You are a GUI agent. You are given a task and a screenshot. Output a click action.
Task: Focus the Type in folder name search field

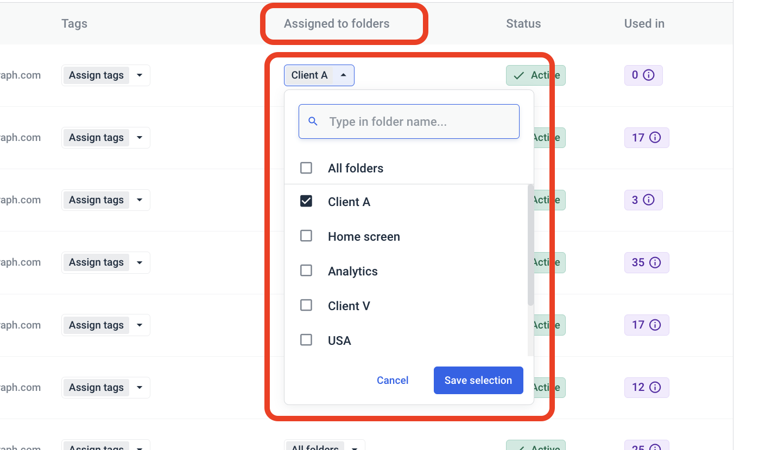click(x=409, y=121)
